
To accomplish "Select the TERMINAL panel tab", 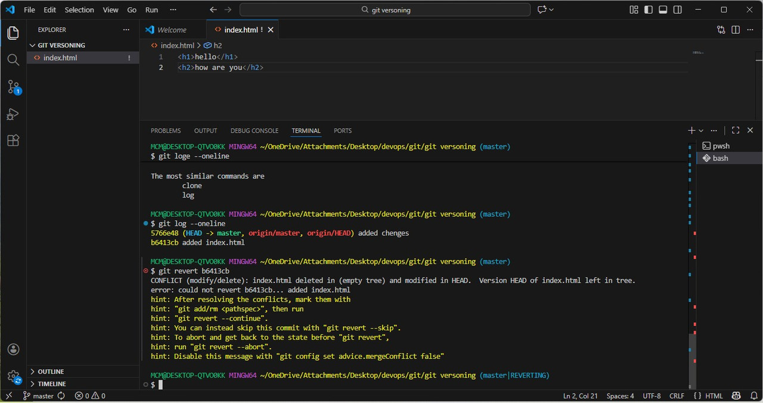I will 306,130.
